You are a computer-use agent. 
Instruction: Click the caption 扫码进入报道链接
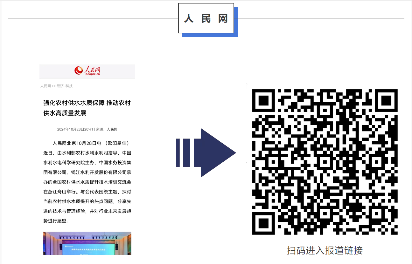tap(325, 250)
